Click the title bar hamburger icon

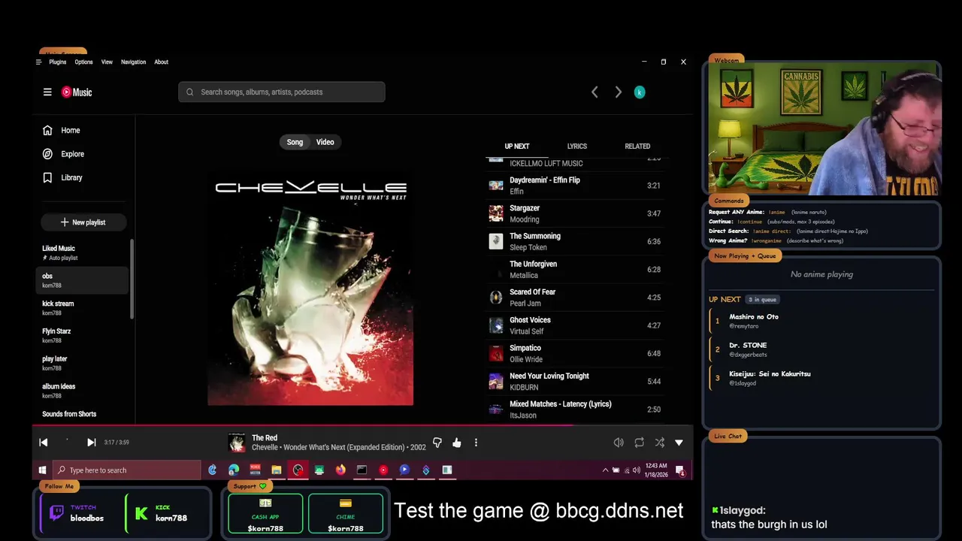(x=38, y=62)
